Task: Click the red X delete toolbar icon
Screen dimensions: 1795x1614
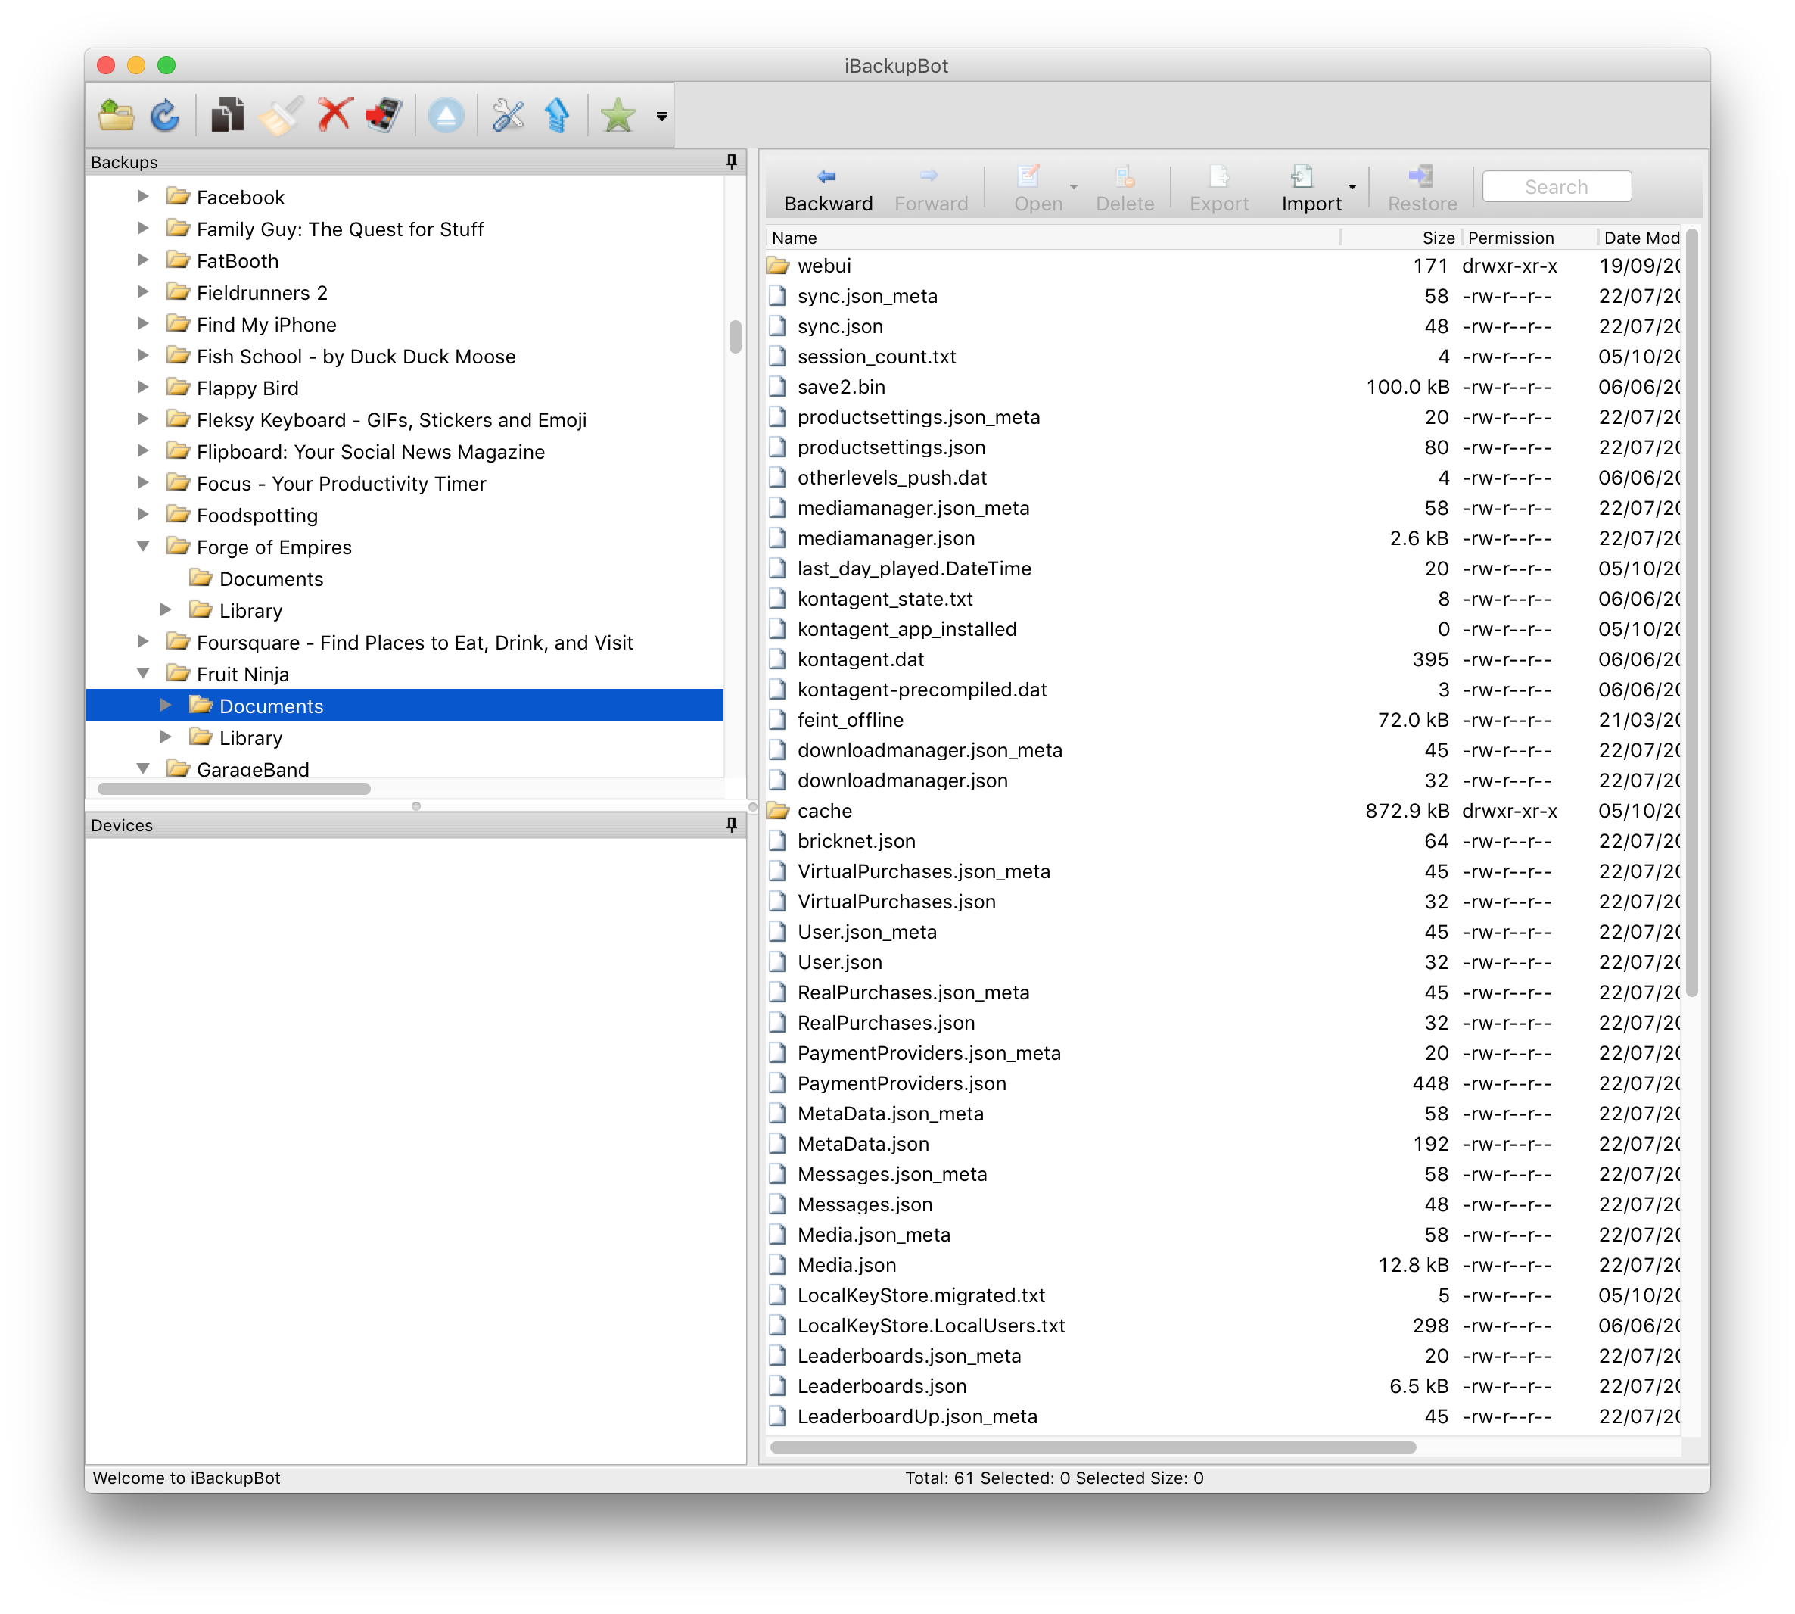Action: point(334,115)
